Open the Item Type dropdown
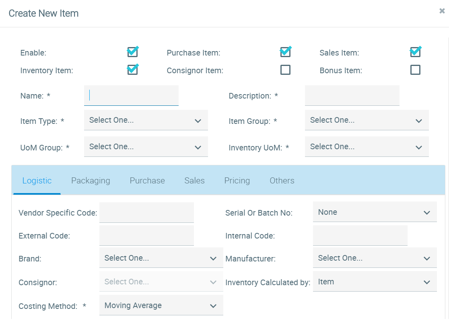 pyautogui.click(x=146, y=120)
